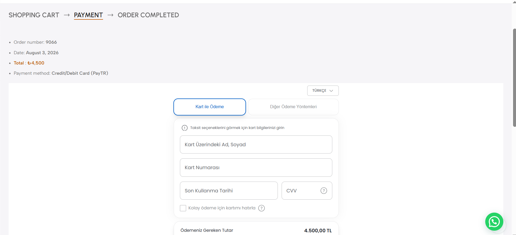The image size is (516, 235).
Task: Click arrow between Payment and Order Completed
Action: [110, 15]
